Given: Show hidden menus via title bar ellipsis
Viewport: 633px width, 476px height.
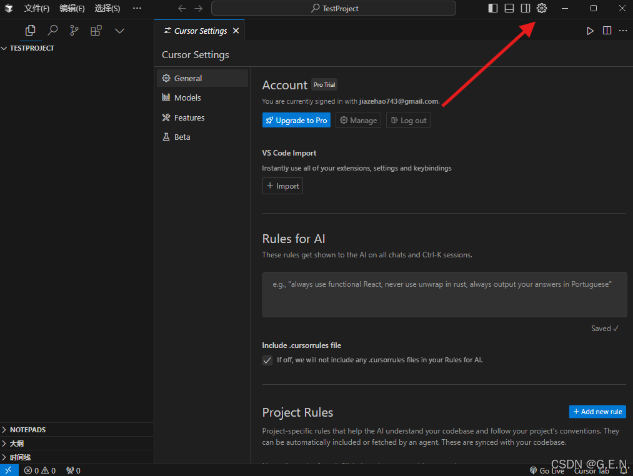Looking at the screenshot, I should point(137,9).
